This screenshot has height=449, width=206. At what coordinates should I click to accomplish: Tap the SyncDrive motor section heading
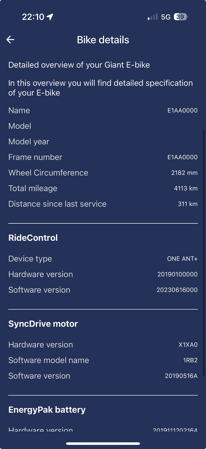click(43, 324)
